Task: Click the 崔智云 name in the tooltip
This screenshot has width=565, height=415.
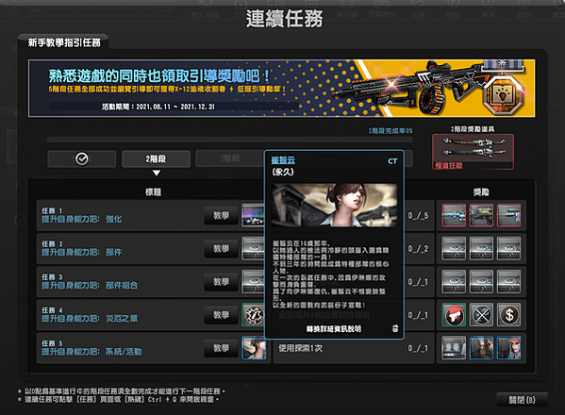Action: coord(283,160)
